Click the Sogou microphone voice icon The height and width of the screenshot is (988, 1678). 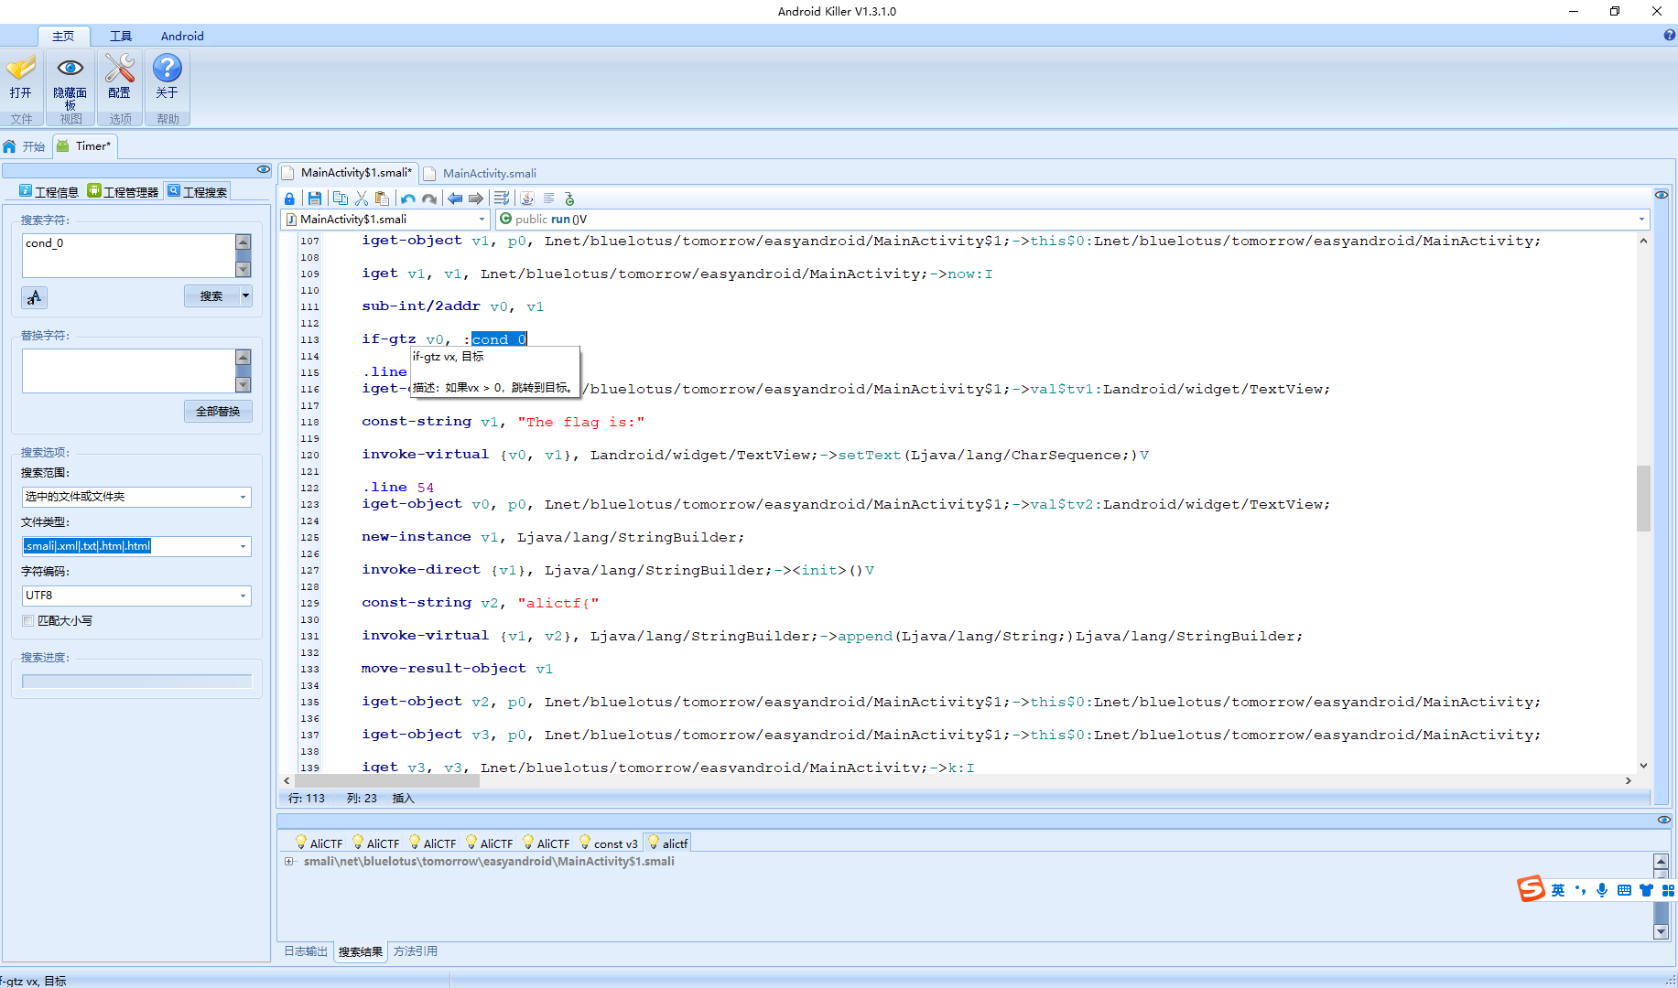tap(1602, 890)
